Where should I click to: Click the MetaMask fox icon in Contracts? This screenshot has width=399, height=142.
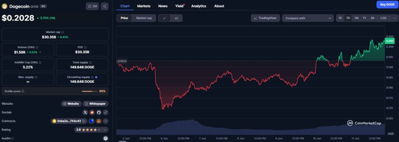click(x=99, y=121)
